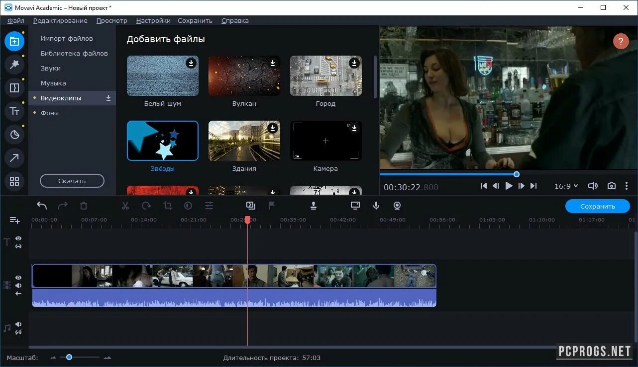This screenshot has height=367, width=638.
Task: Open the Stickers panel icon
Action: click(x=14, y=135)
